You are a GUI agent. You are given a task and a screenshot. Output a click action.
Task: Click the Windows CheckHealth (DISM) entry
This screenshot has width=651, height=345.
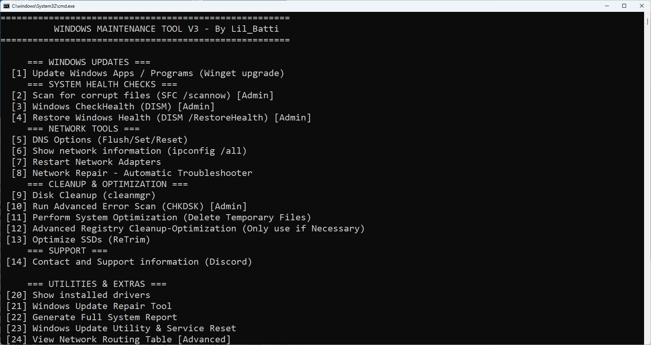[x=113, y=107]
